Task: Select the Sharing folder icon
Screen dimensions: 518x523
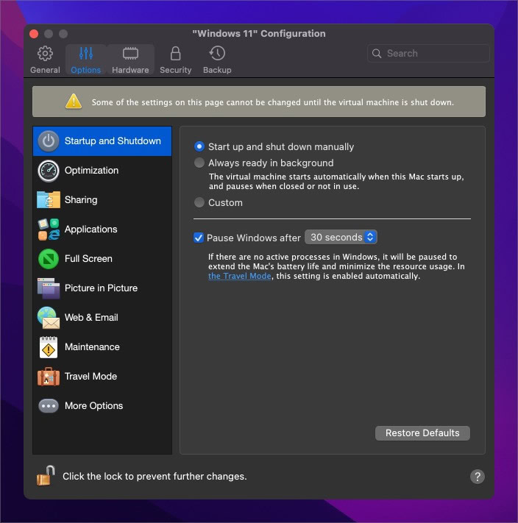Action: (x=49, y=200)
